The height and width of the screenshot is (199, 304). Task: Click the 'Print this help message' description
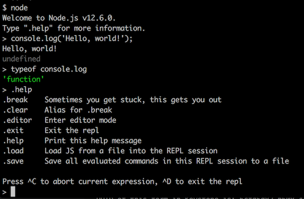click(x=93, y=141)
